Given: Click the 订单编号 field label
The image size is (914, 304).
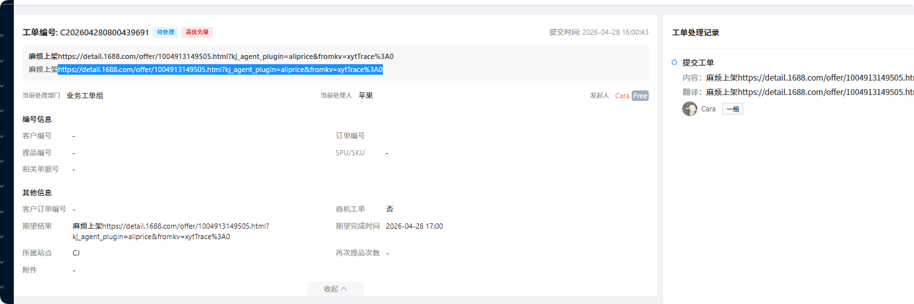Looking at the screenshot, I should click(351, 136).
